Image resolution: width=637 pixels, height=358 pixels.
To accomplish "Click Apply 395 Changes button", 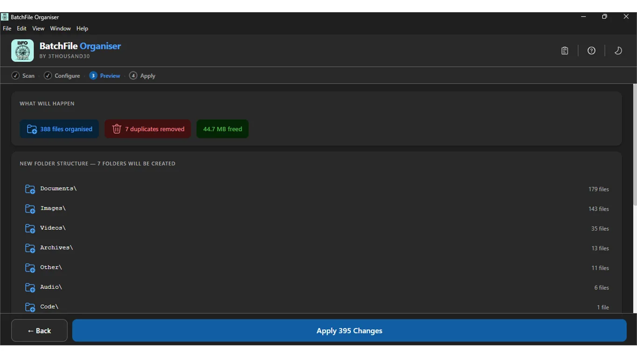I will click(x=349, y=330).
